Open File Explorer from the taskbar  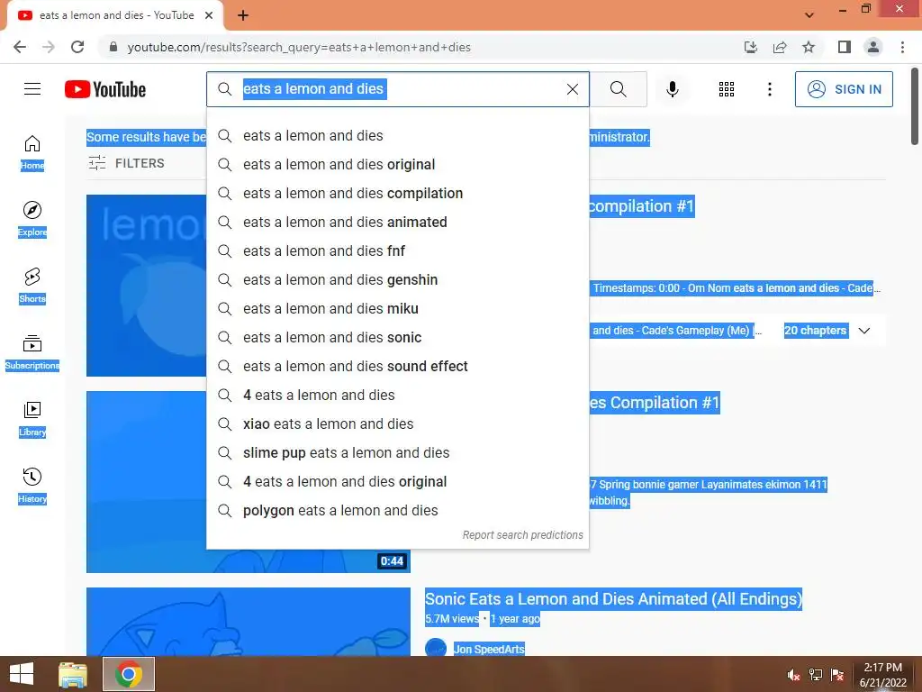(73, 674)
